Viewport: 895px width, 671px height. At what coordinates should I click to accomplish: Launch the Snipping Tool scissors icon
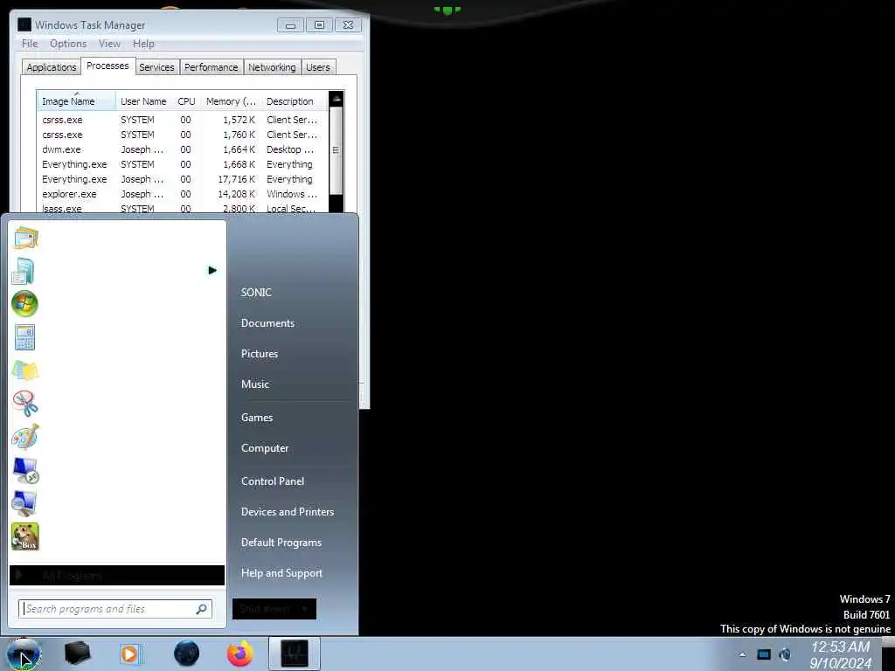25,404
